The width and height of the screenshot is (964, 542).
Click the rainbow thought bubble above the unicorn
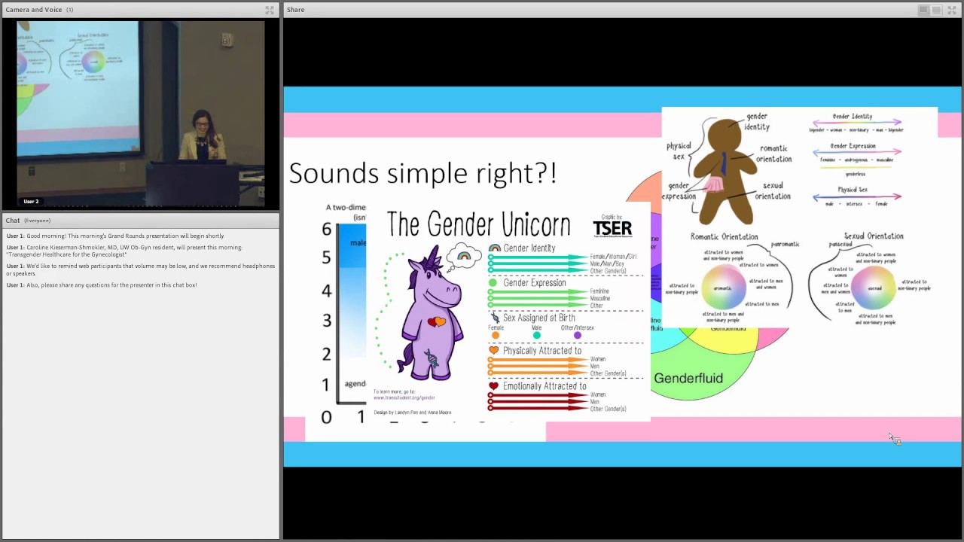coord(464,256)
